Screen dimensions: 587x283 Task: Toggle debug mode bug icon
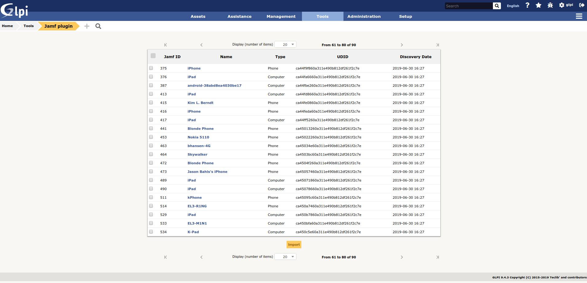tap(550, 5)
